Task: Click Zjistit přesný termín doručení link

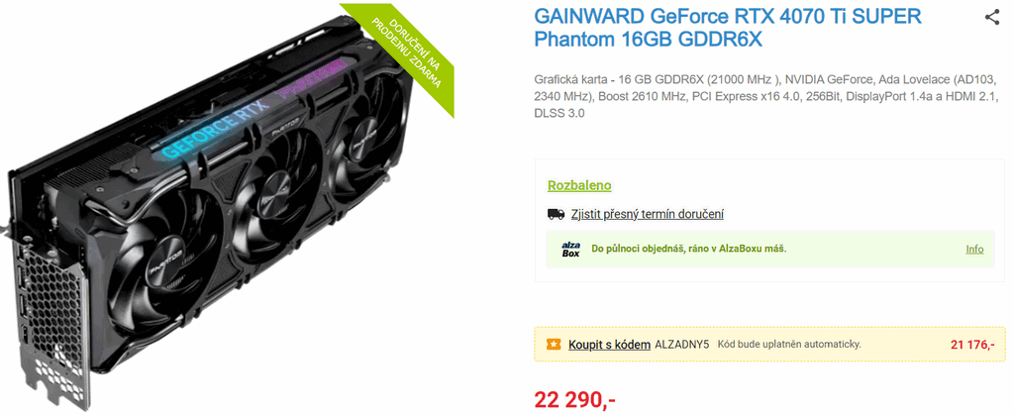Action: [x=647, y=214]
